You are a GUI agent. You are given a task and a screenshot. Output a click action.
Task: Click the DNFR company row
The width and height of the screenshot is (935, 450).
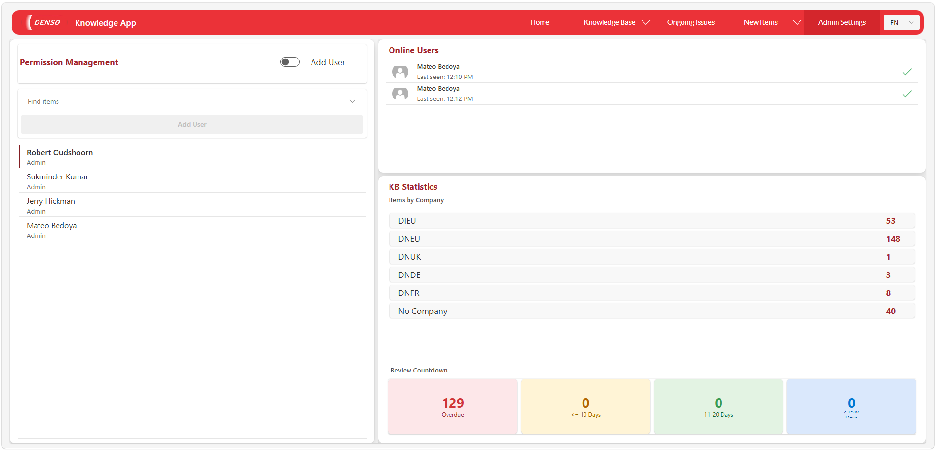(x=652, y=293)
